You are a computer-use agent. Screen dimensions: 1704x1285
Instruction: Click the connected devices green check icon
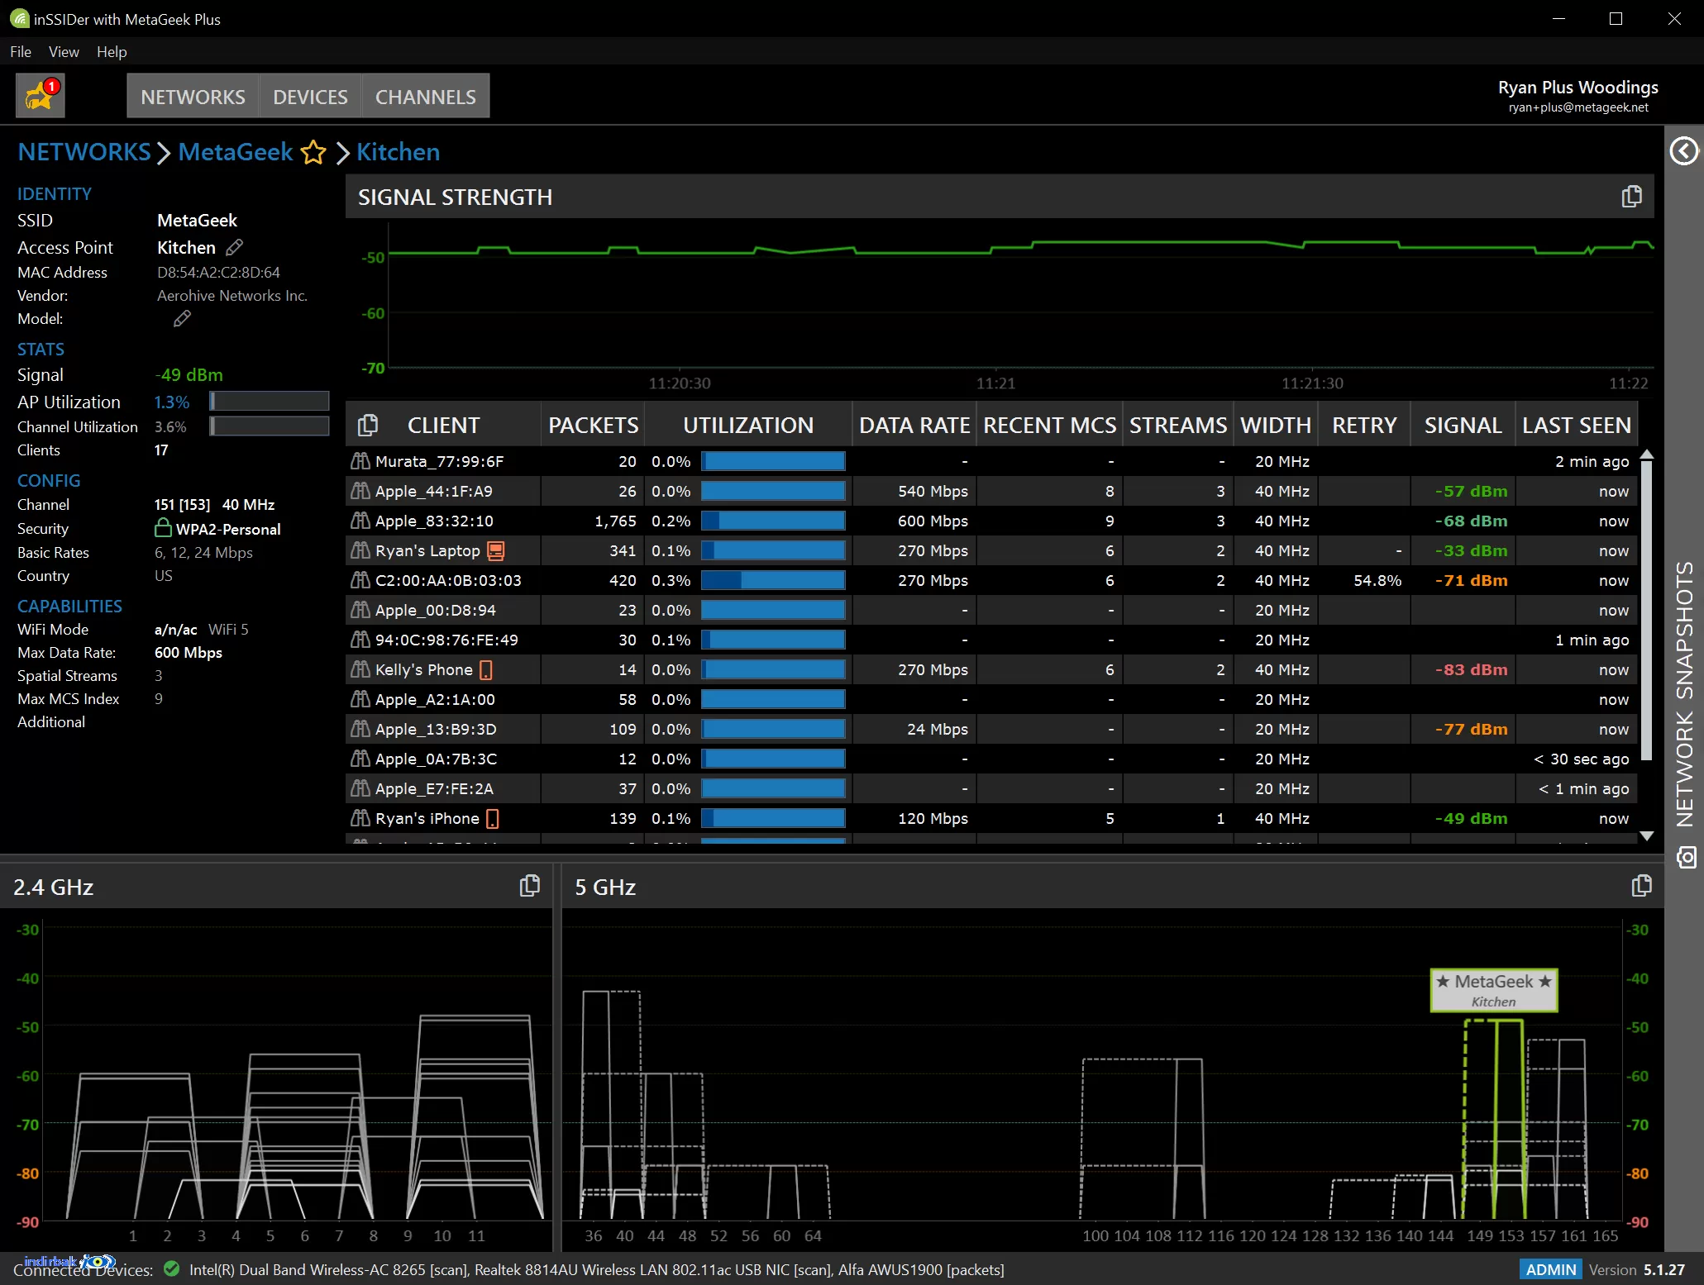tap(172, 1268)
